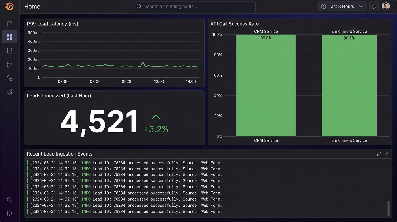Click the green CRM Service bar

266,87
